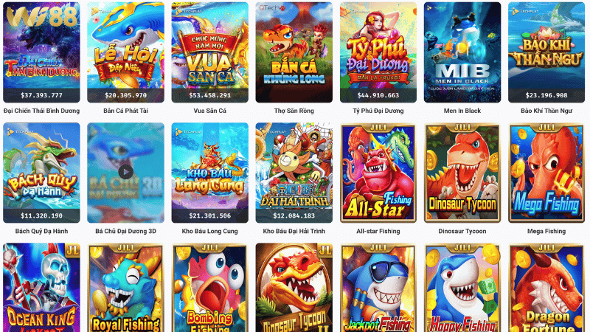590x332 pixels.
Task: Open the Bách Quỷ Dạ Hành game
Action: tap(41, 173)
